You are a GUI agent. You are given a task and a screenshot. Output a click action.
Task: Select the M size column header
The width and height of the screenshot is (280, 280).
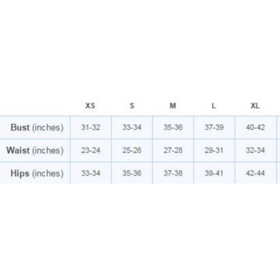tap(173, 105)
